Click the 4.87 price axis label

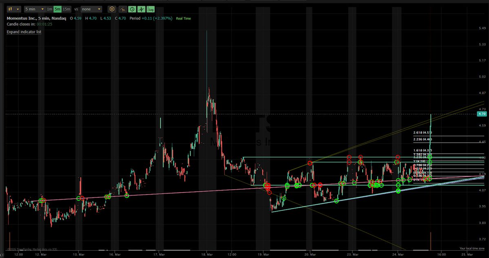point(482,93)
